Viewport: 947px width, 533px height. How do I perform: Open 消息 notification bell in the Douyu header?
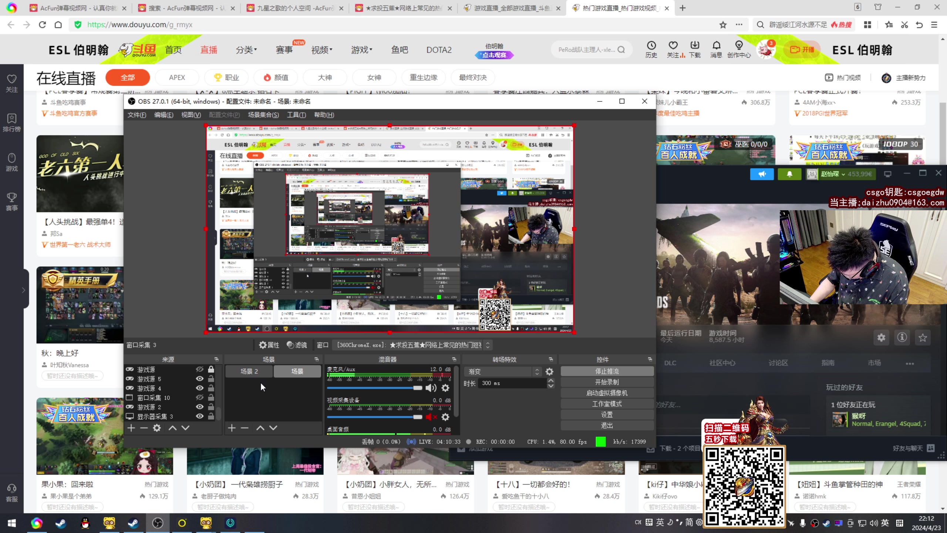(716, 50)
